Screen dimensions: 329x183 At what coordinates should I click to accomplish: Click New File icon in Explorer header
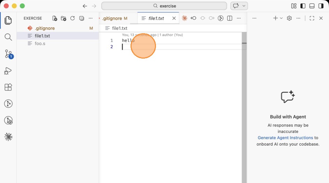(x=55, y=18)
